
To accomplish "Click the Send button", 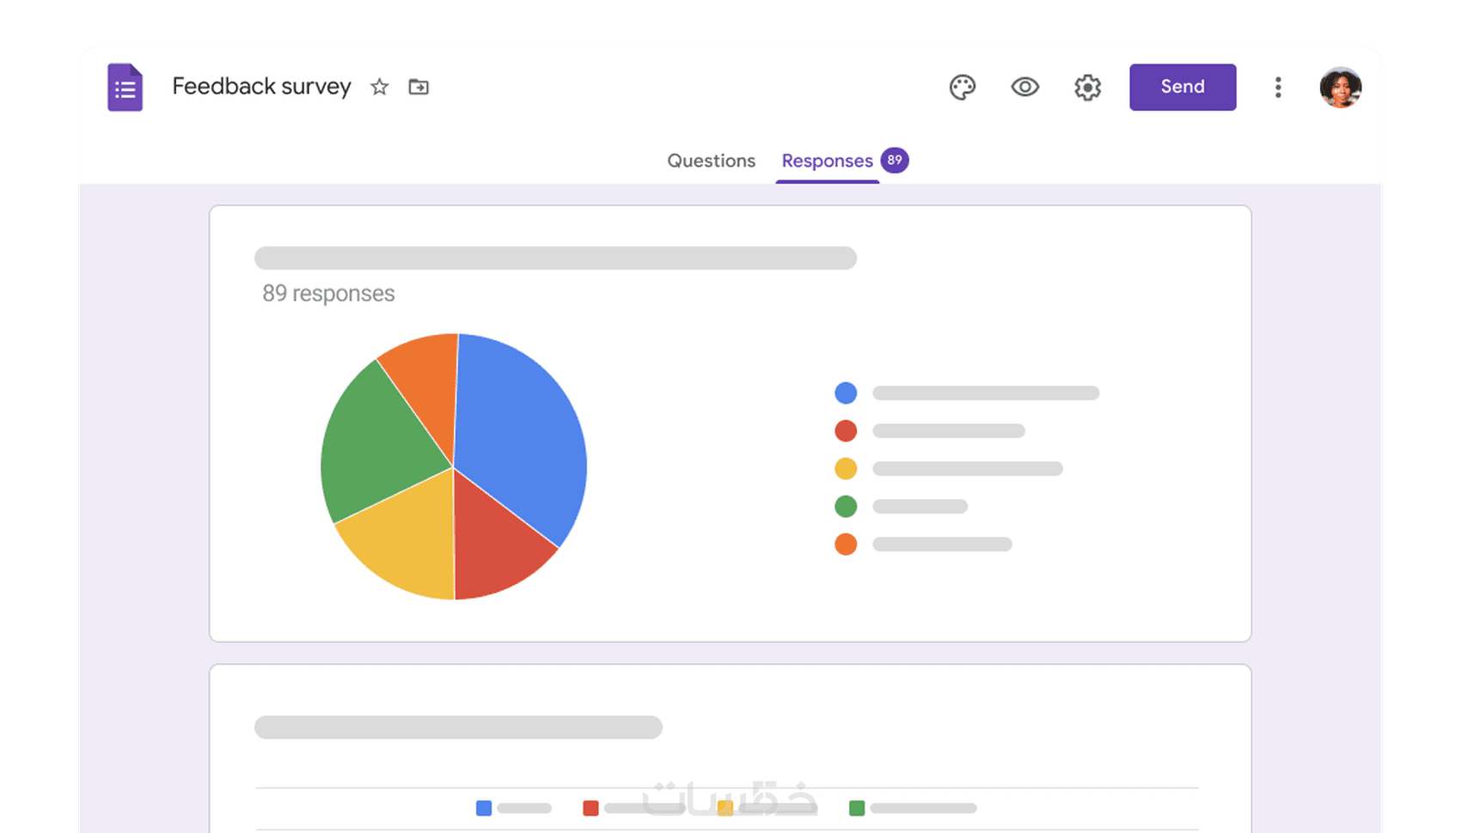I will click(1183, 87).
